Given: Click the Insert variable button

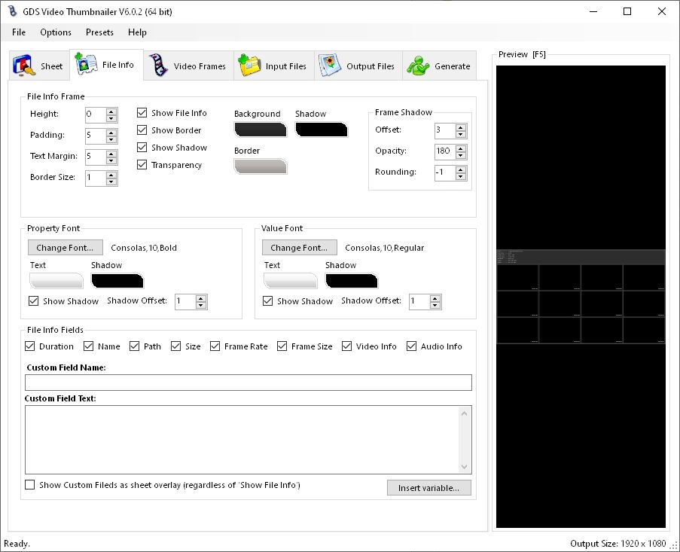Looking at the screenshot, I should pos(428,487).
